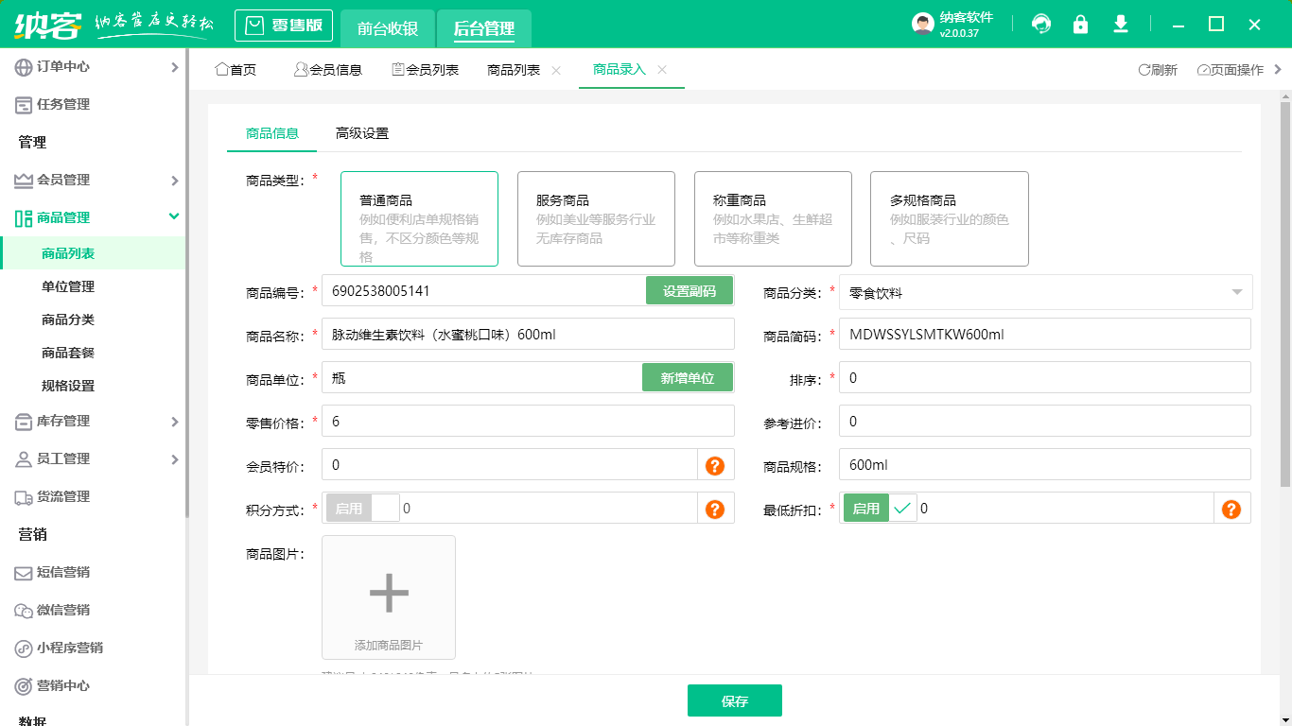Click the 新增单位 add unit button

click(688, 377)
